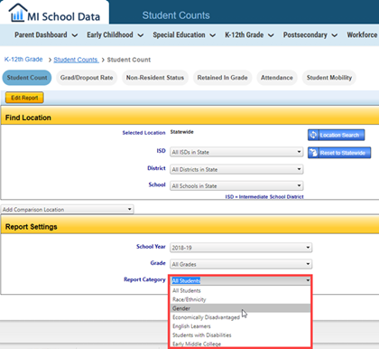Open the Grade dropdown

click(x=241, y=264)
